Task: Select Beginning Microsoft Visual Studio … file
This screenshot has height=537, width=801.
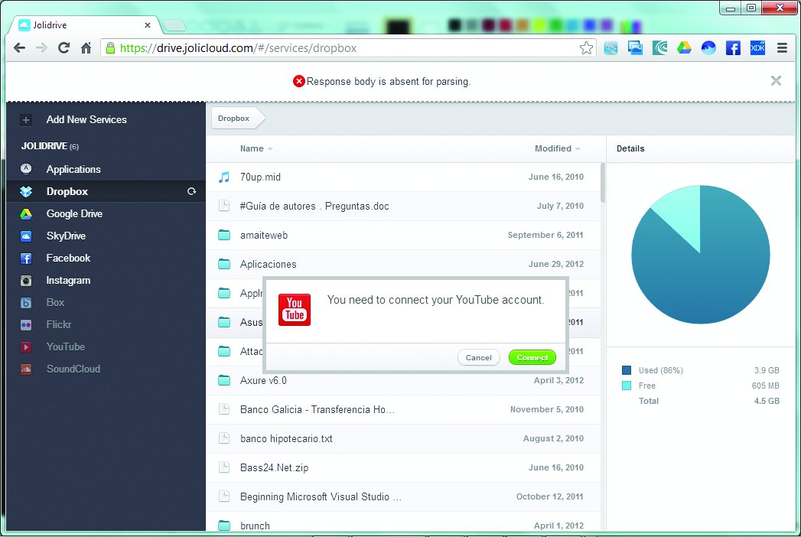Action: coord(403,496)
